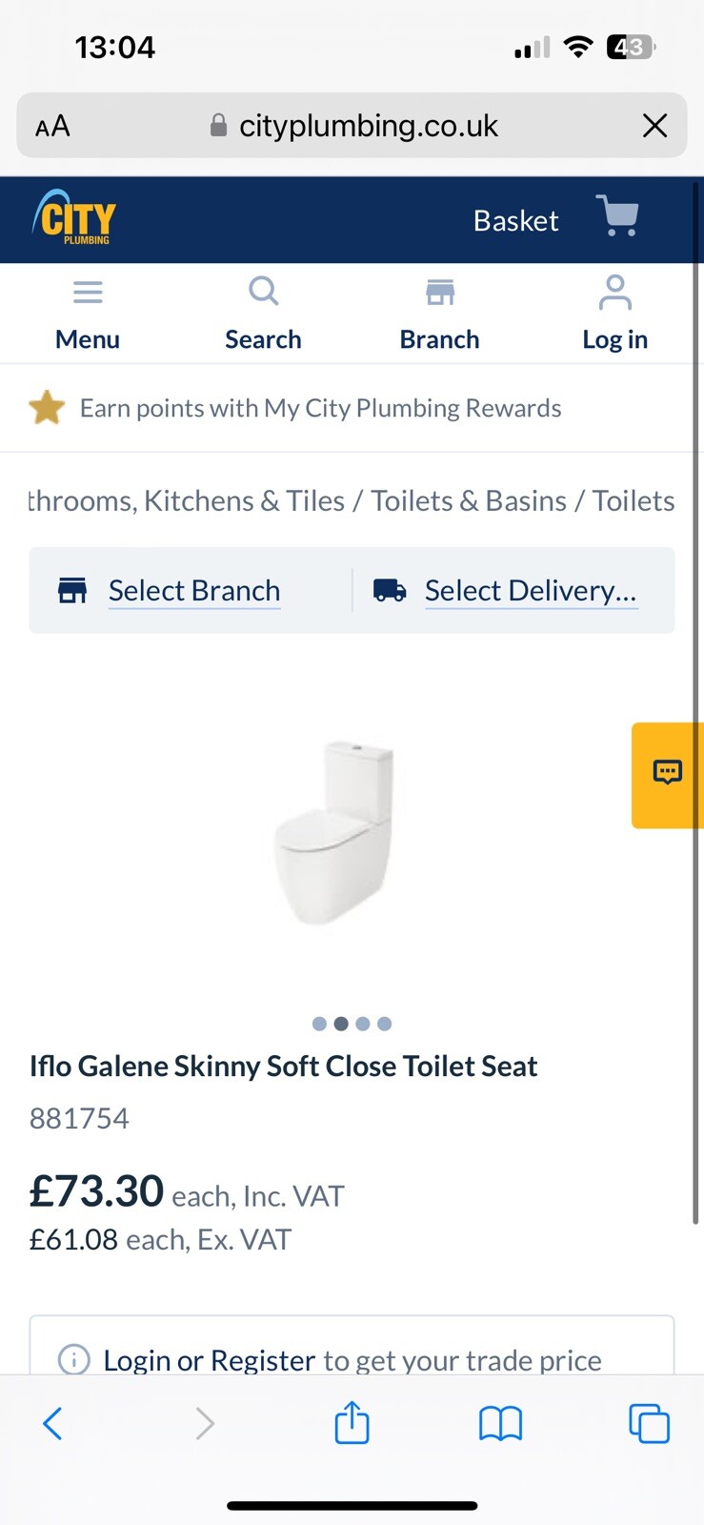Open the yellow live chat button
Viewport: 704px width, 1525px height.
[668, 774]
